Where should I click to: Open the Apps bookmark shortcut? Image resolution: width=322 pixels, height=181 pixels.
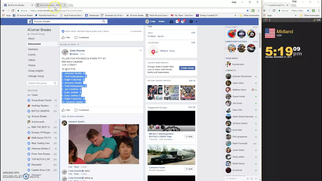tap(7, 15)
